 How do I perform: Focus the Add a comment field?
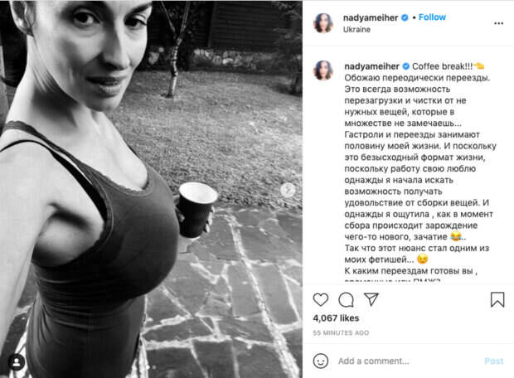click(x=409, y=361)
